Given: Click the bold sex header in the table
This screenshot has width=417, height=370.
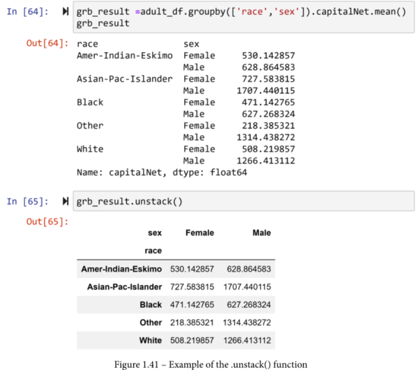Looking at the screenshot, I should tap(155, 233).
